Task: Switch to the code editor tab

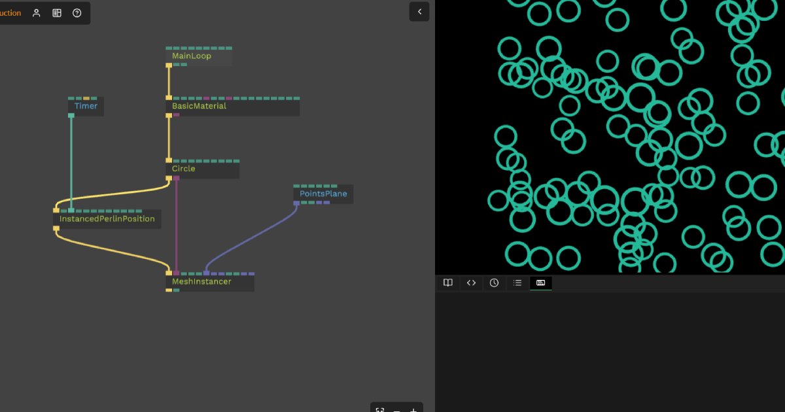Action: [x=471, y=283]
